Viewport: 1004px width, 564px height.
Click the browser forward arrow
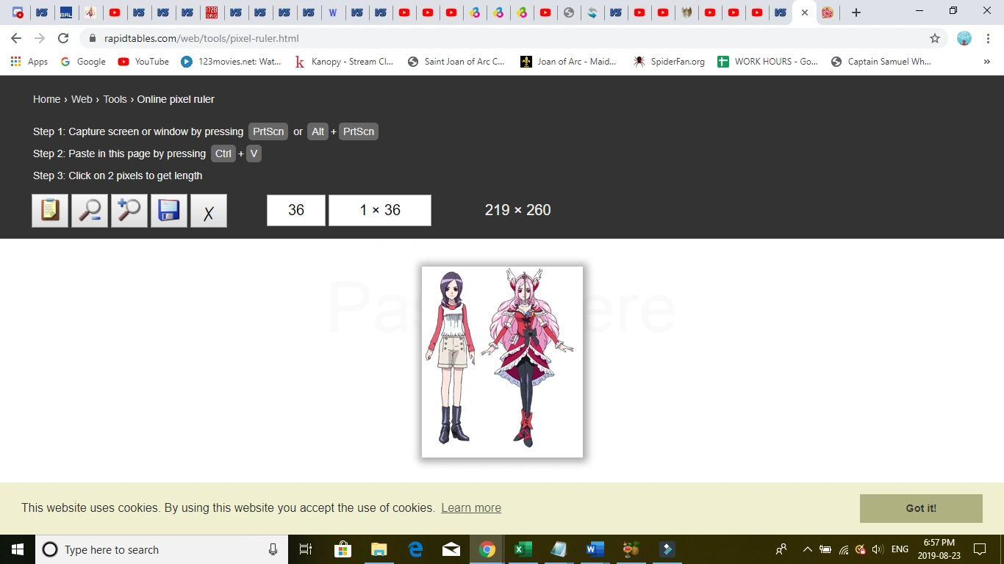(40, 38)
